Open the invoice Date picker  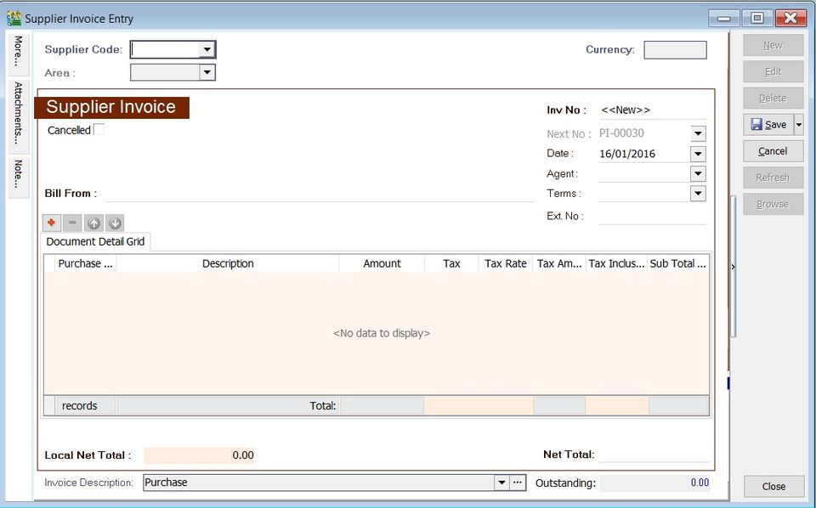(x=697, y=154)
